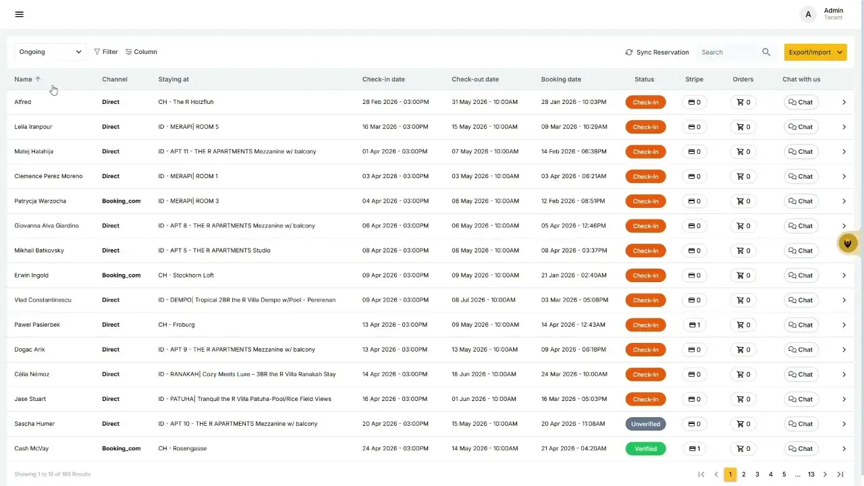The image size is (864, 486).
Task: Expand Cash McVay's row arrow
Action: 844,449
